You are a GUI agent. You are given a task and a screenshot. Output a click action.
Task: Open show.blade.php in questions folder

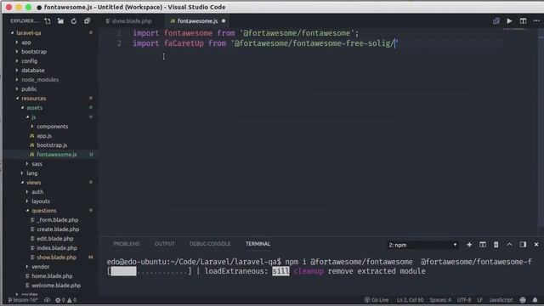(56, 258)
